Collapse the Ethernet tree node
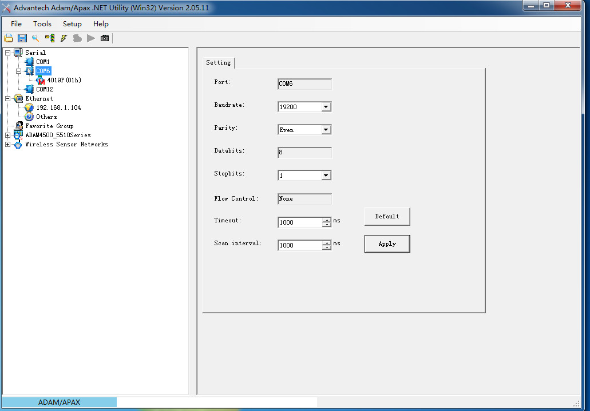Screen dimensions: 590x411 pyautogui.click(x=7, y=98)
